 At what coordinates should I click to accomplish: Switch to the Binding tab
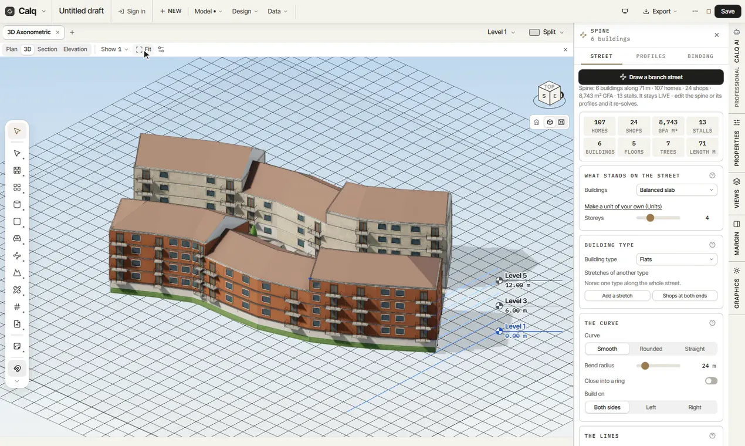(x=700, y=56)
